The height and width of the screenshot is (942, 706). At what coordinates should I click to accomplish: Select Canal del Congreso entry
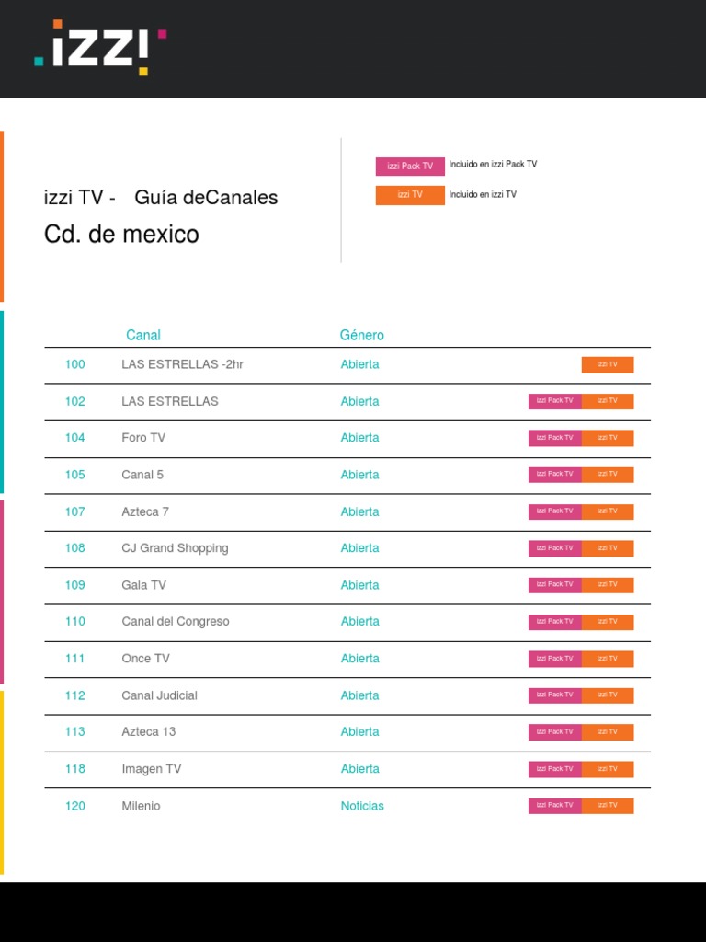coord(176,622)
